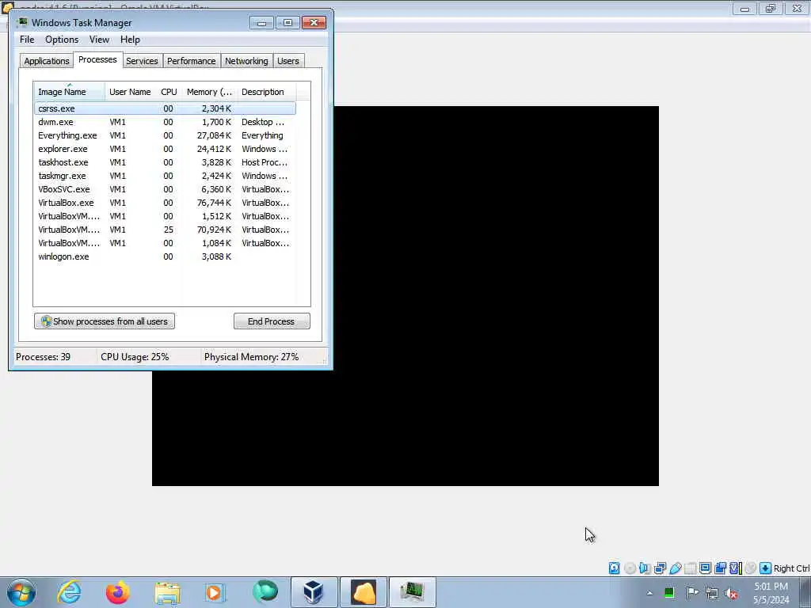Click the Processes: 39 status text
Screen dimensions: 811x608
click(x=43, y=357)
